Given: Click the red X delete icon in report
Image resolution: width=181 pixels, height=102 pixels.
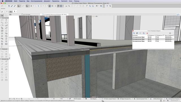Looking at the screenshot, I should [147, 33].
